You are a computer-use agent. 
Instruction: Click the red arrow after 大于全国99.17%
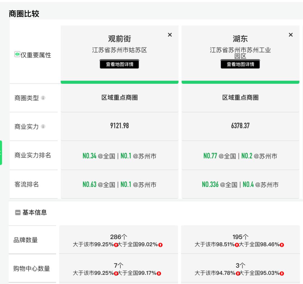[159, 274]
